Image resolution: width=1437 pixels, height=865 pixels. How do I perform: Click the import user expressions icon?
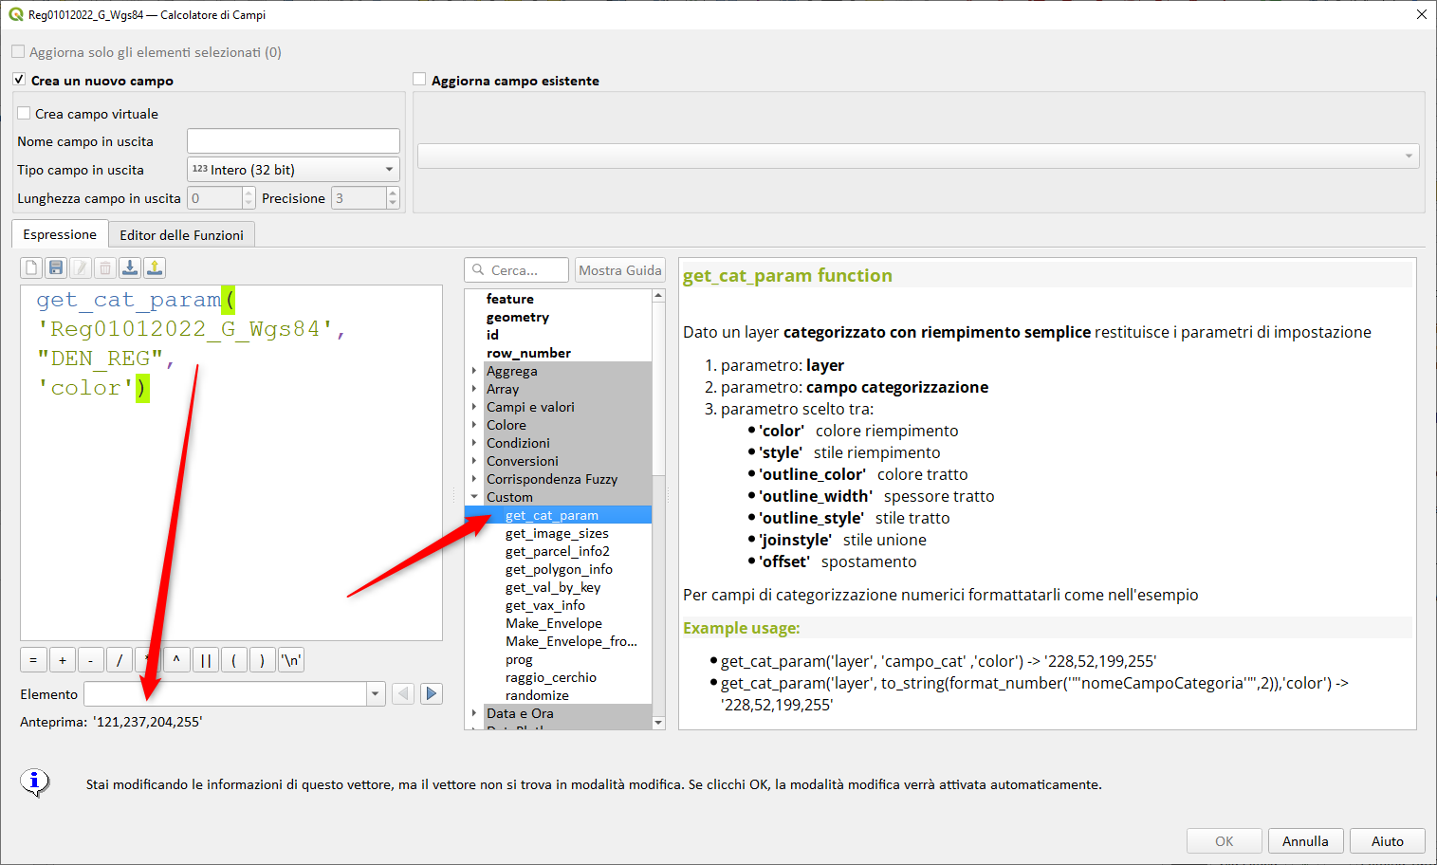(x=130, y=268)
